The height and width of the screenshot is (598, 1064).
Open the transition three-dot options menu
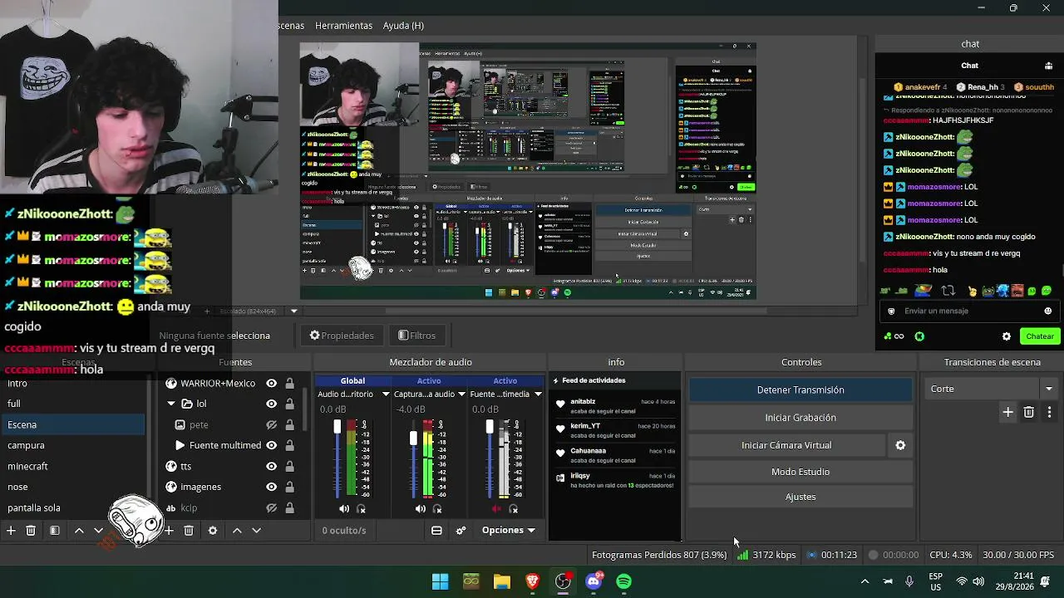coord(1049,412)
